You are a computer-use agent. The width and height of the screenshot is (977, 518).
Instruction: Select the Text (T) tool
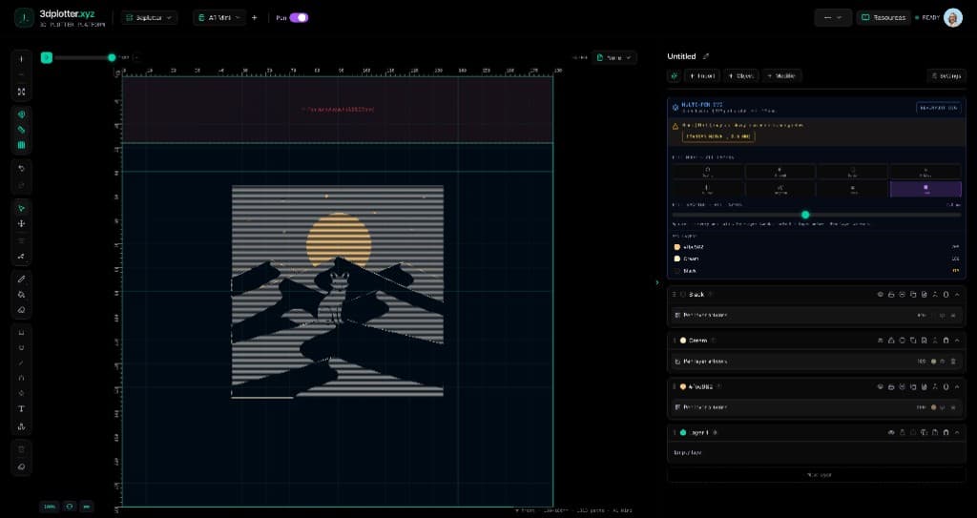(21, 409)
